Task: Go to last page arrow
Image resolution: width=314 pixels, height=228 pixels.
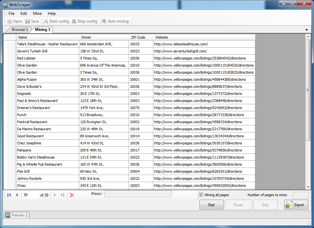Action: 62,195
